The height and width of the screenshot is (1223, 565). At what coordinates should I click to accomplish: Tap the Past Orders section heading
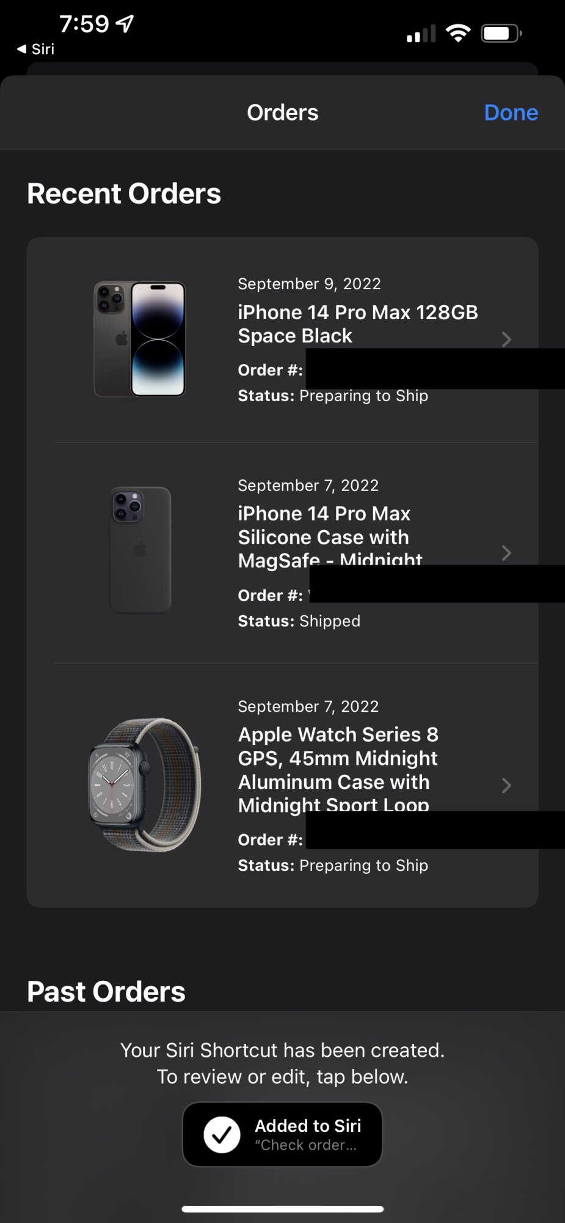click(x=106, y=991)
